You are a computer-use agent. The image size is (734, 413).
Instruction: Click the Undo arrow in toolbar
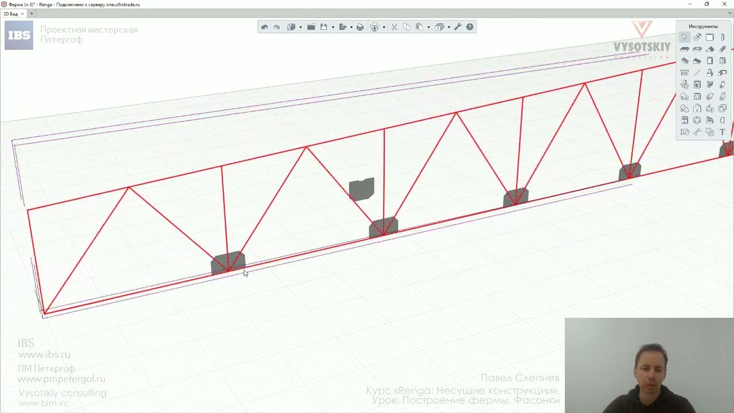coord(264,27)
